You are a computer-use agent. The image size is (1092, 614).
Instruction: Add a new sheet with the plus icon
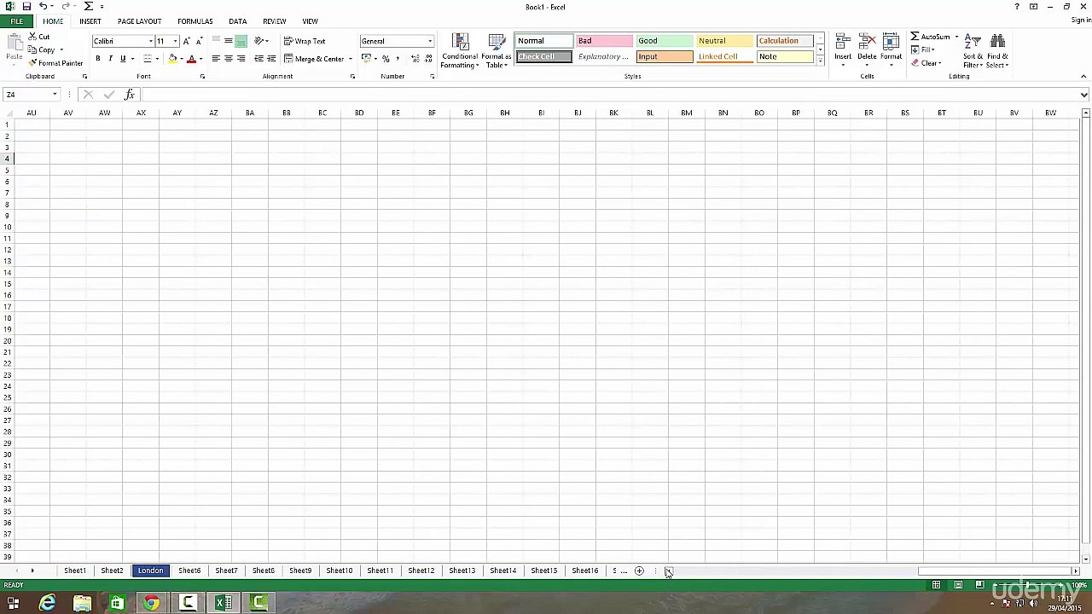[x=639, y=571]
